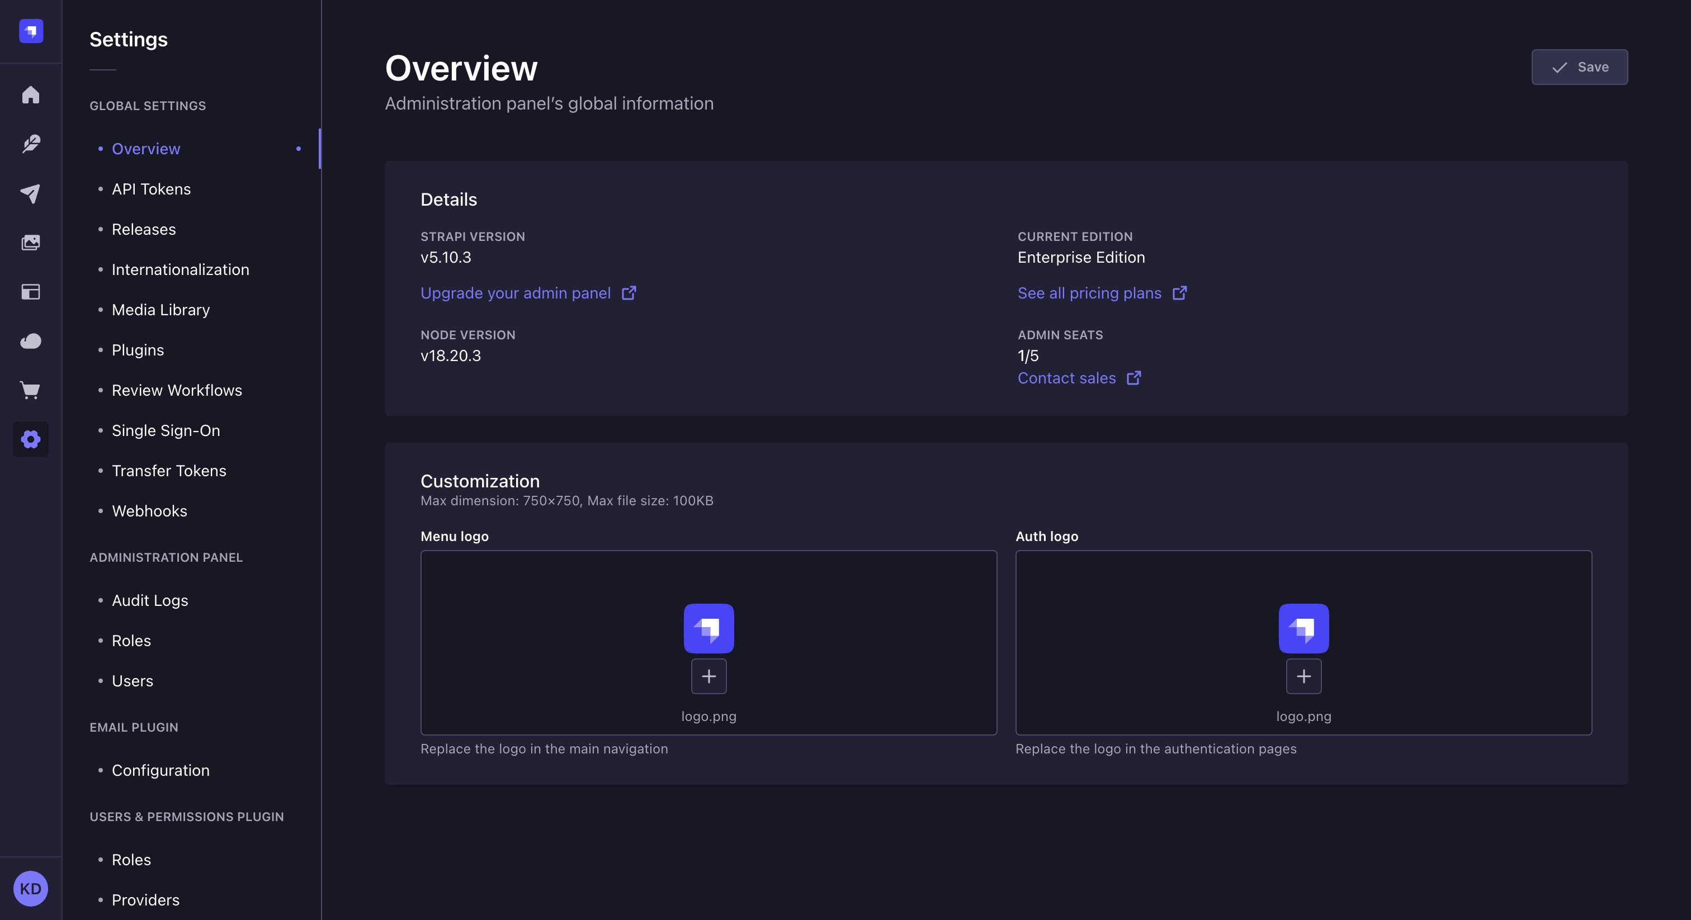
Task: Click the Node version value v18.20.3
Action: click(450, 355)
